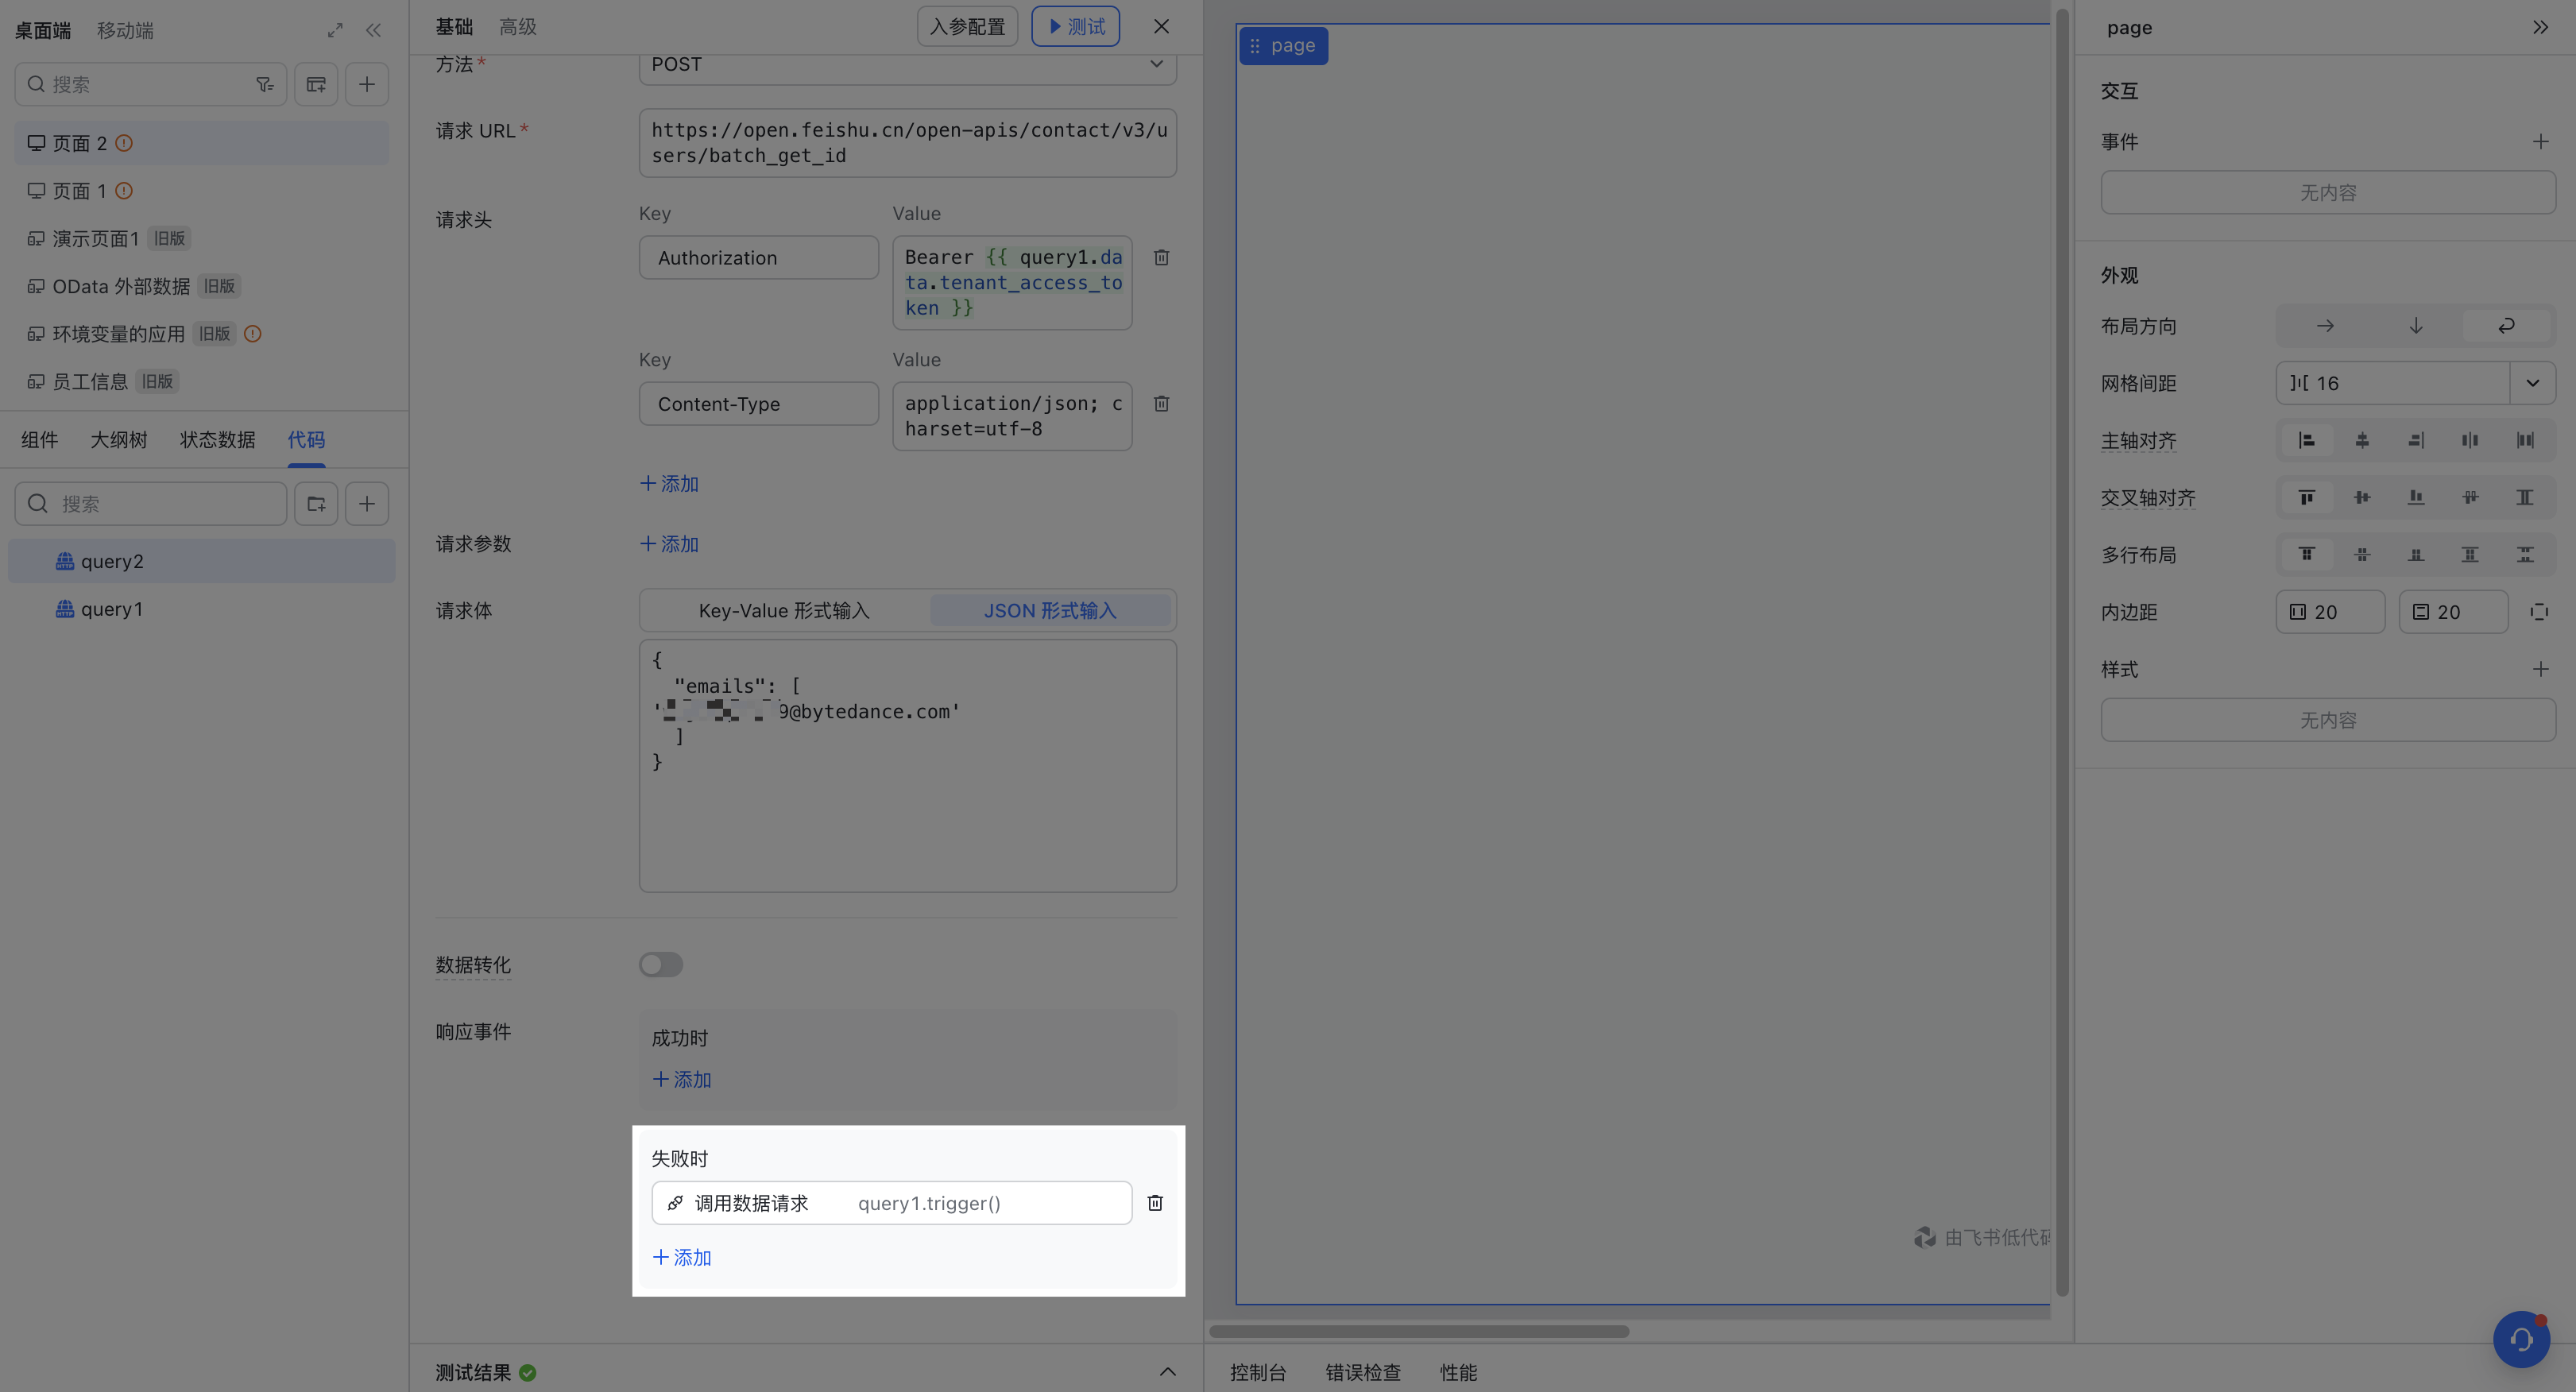The width and height of the screenshot is (2576, 1392).
Task: Add a request parameter via 添加
Action: (669, 544)
